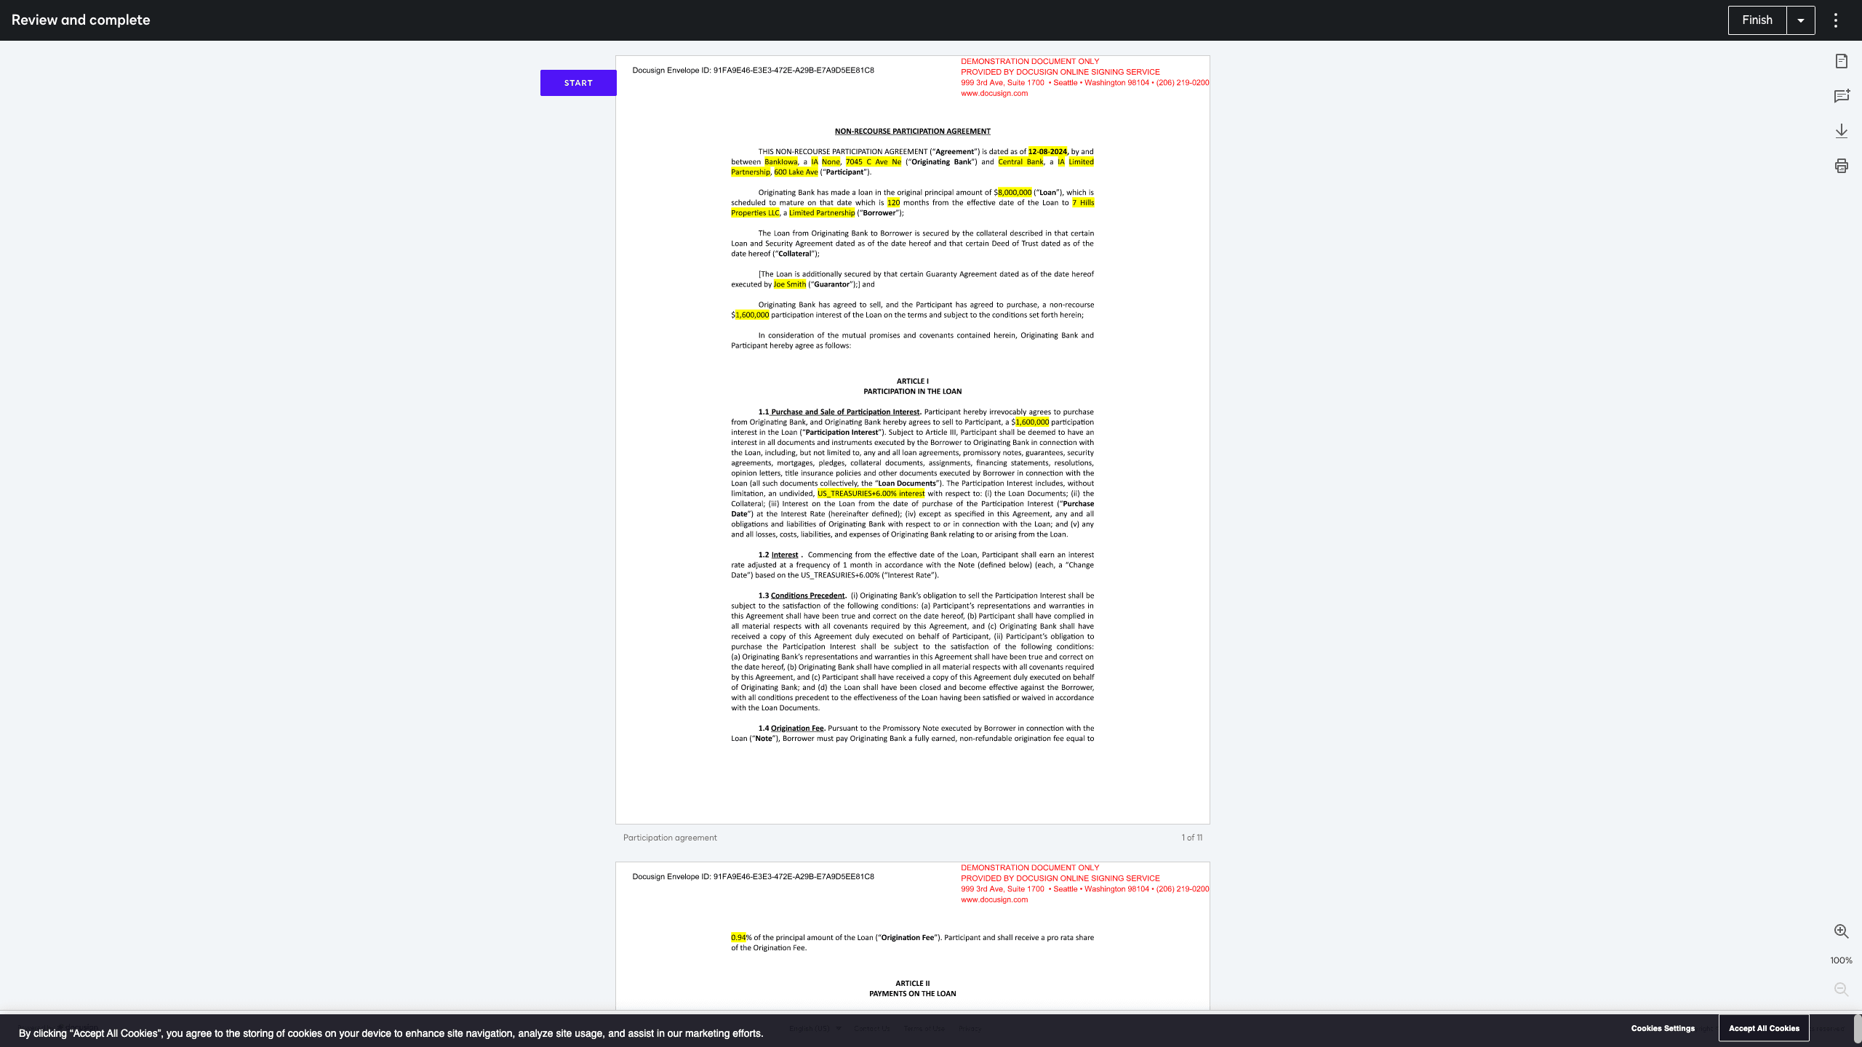This screenshot has width=1862, height=1047.
Task: Click the highlighted 12-08-2024 date field
Action: click(x=1047, y=152)
